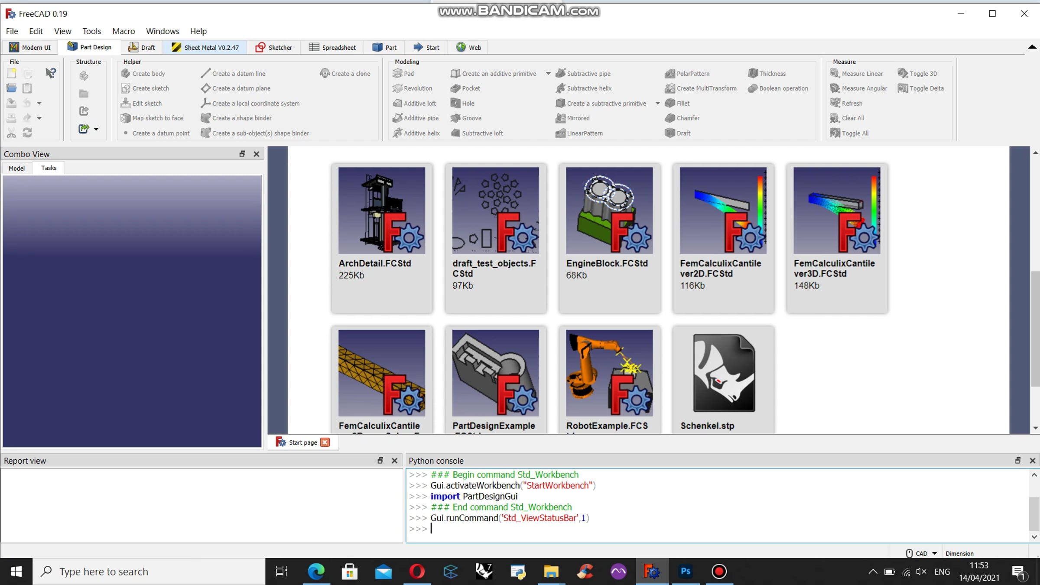Click Toggle Delta measurement
The image size is (1040, 585).
click(x=921, y=88)
